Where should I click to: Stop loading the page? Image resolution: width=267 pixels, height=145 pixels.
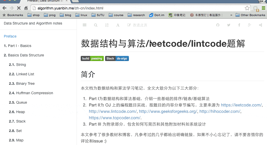pyautogui.click(x=19, y=8)
